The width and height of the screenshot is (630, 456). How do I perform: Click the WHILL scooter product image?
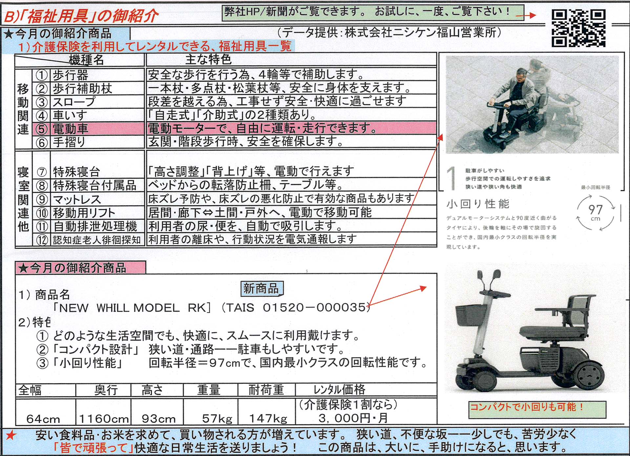point(530,331)
